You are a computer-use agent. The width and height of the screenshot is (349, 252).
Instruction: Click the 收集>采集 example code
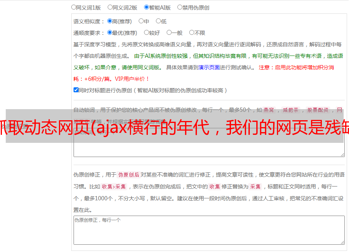pos(114,187)
